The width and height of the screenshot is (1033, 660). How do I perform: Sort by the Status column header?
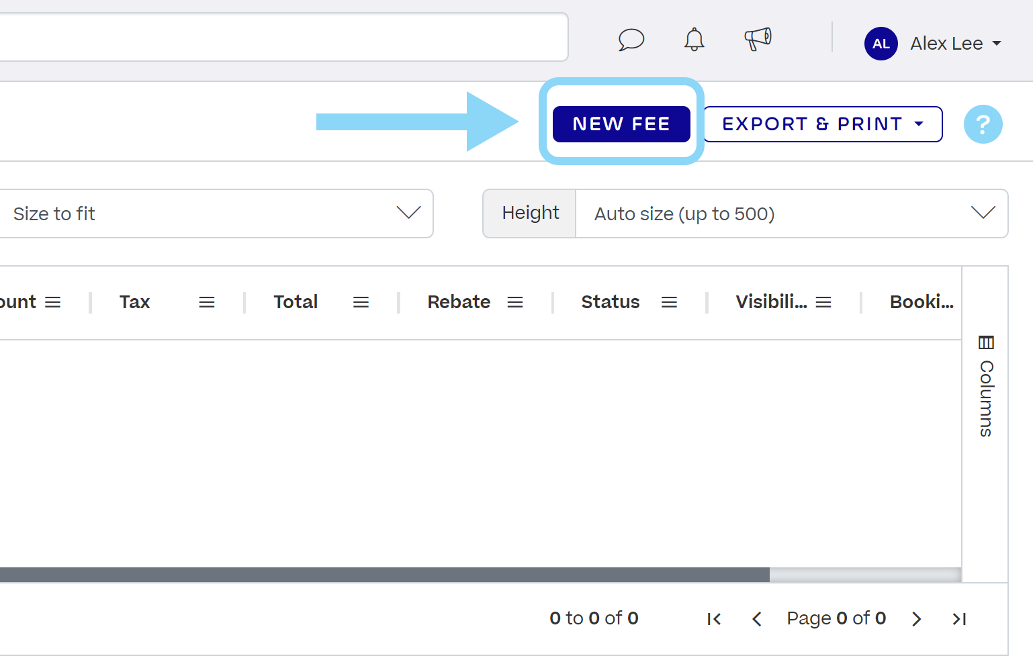point(611,302)
